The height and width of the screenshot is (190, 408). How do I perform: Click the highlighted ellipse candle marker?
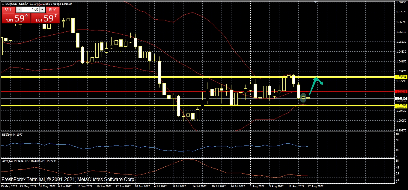click(303, 98)
